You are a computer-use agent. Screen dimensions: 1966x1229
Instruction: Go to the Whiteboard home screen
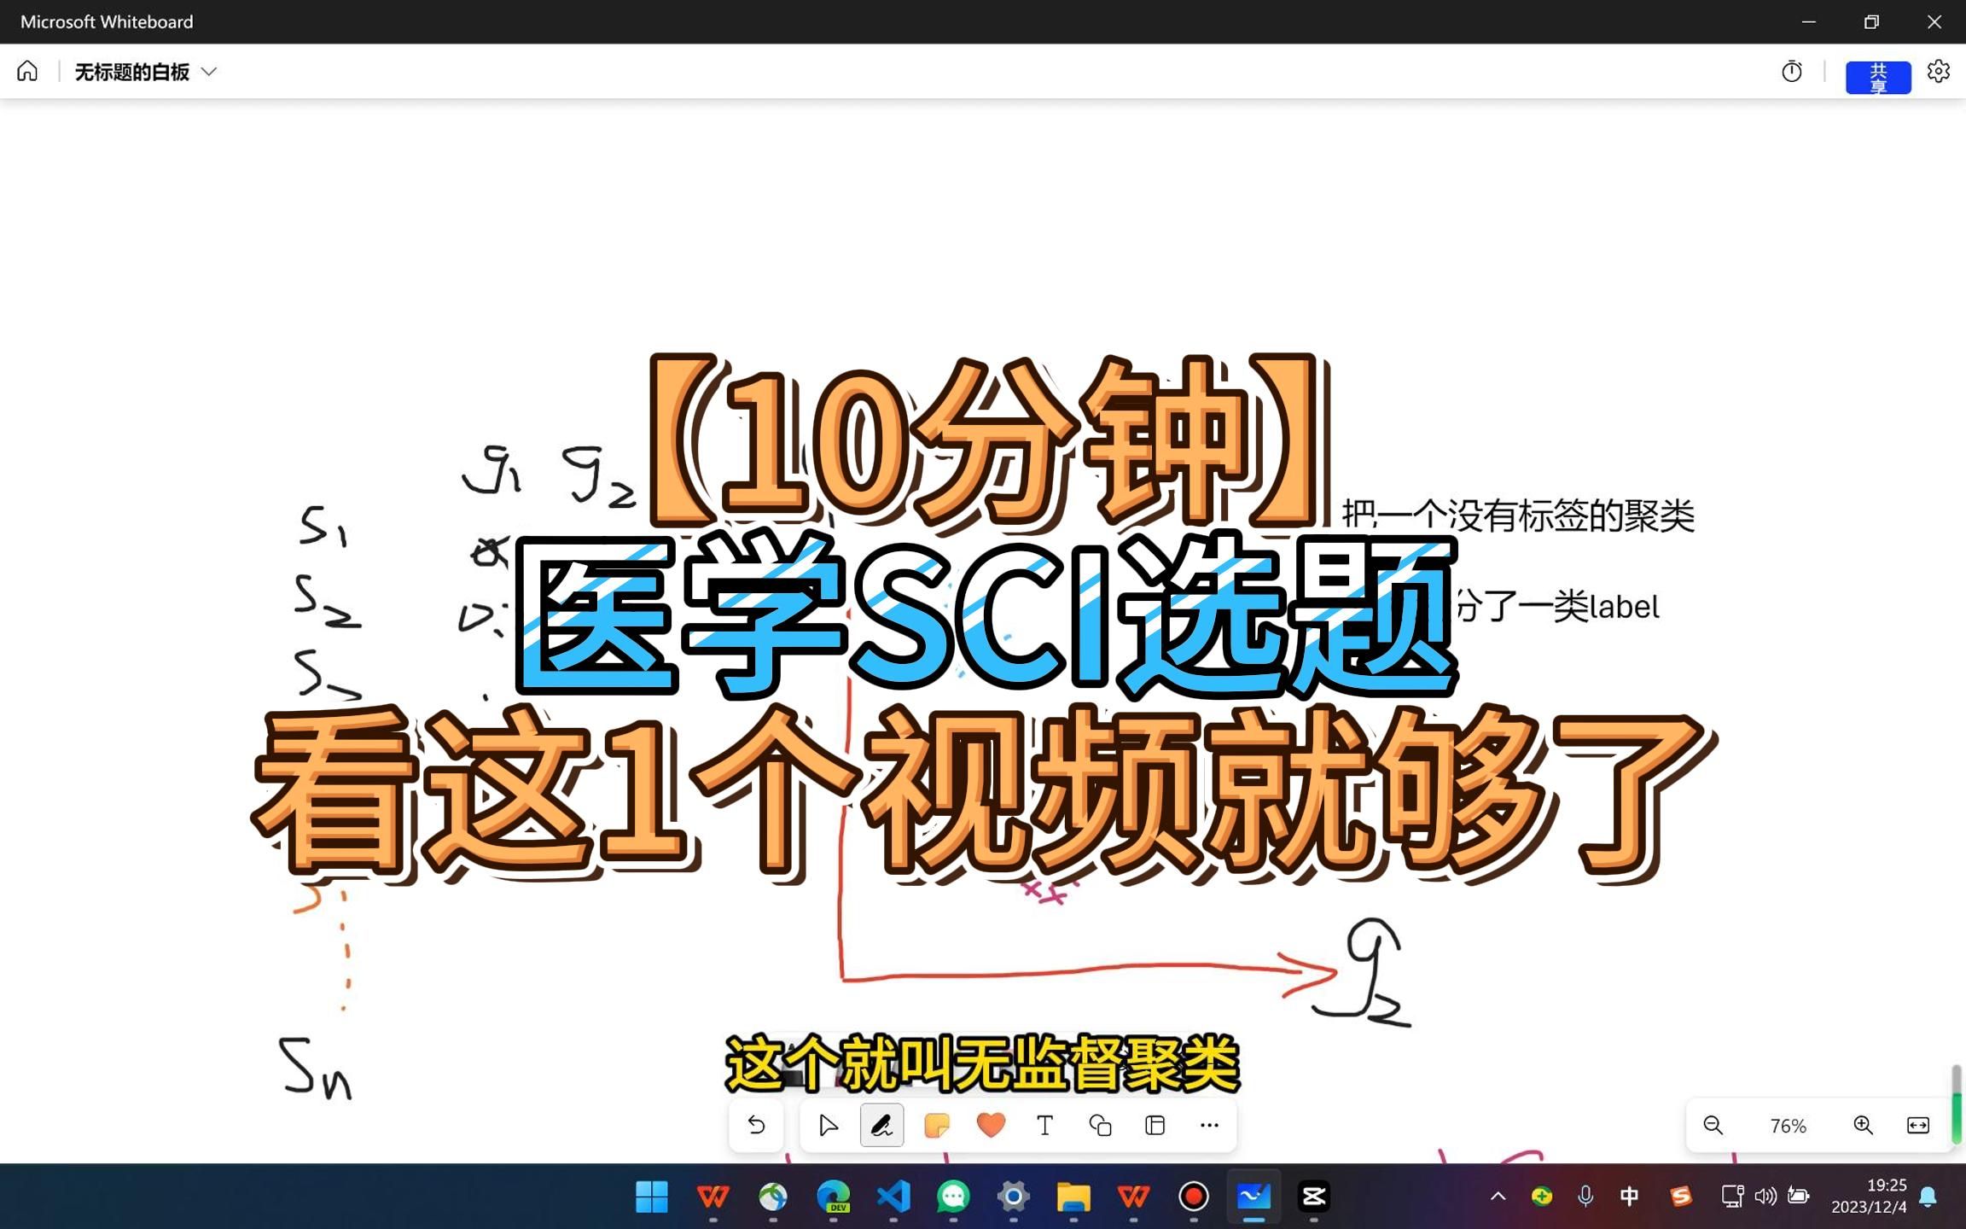click(x=27, y=71)
